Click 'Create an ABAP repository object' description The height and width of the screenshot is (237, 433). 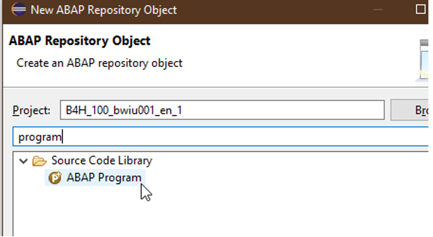(x=99, y=63)
